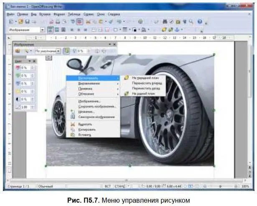Image resolution: width=257 pixels, height=206 pixels.
Task: Open the Цвет panel options arrow
Action: click(30, 61)
